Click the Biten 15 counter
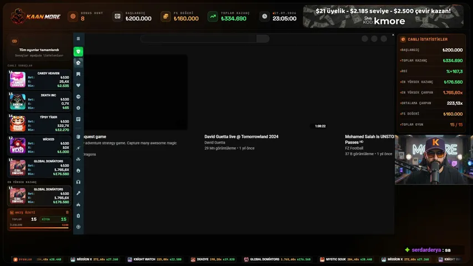 click(x=54, y=219)
